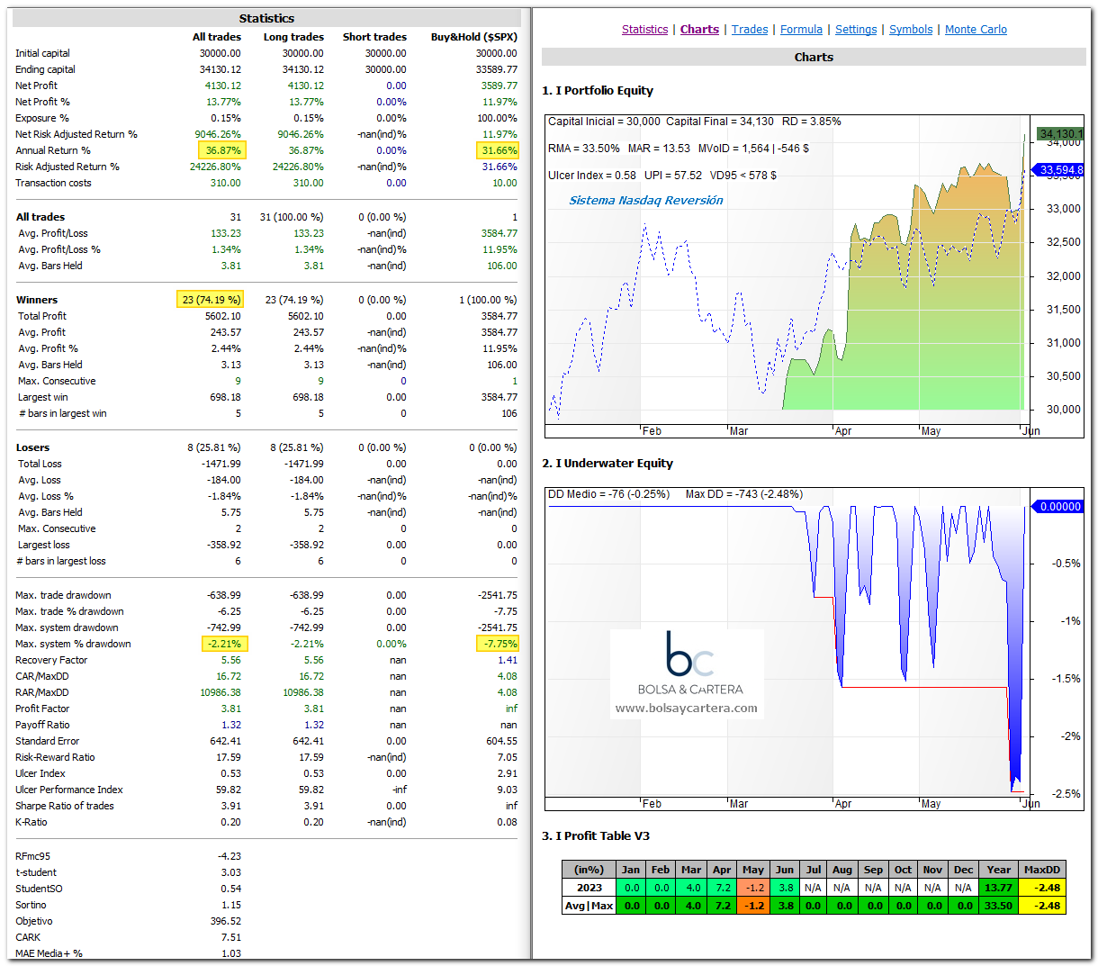Select the 'CAR/MaxDD' row label
The width and height of the screenshot is (1098, 966).
pos(42,676)
